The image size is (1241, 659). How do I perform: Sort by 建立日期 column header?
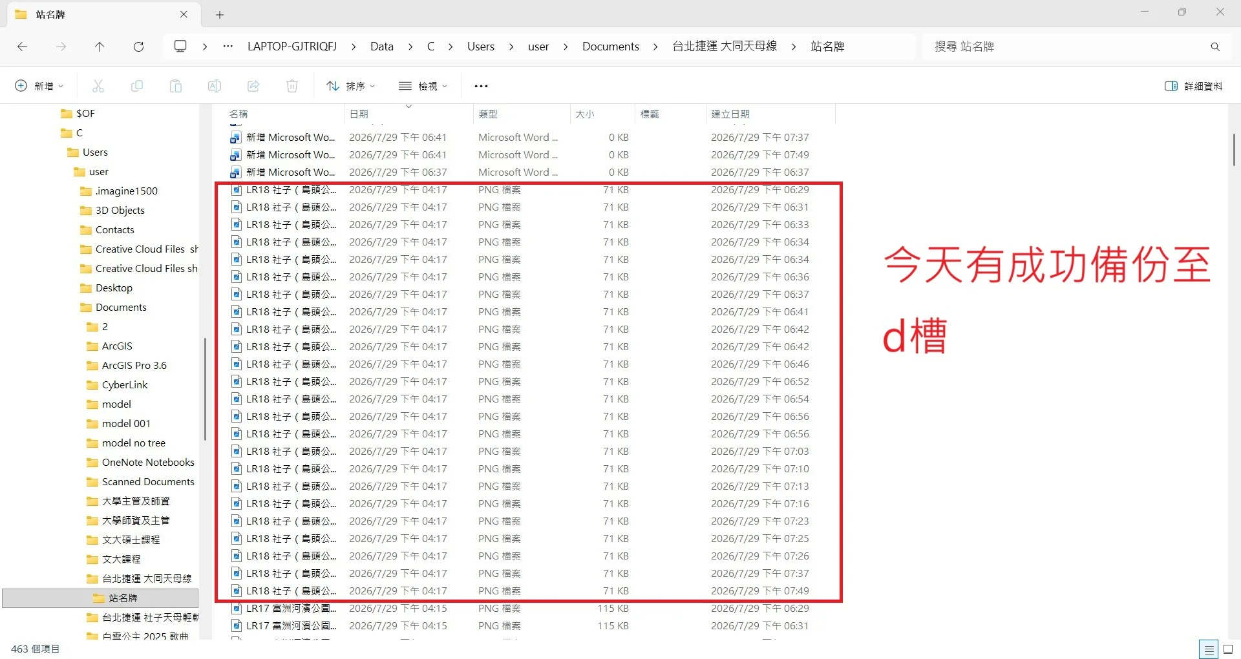coord(771,114)
